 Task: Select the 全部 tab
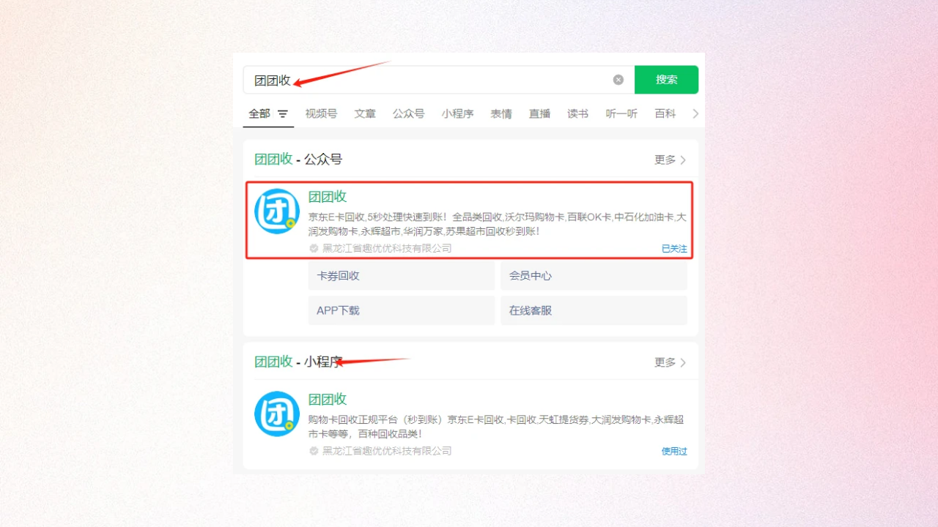click(x=259, y=113)
